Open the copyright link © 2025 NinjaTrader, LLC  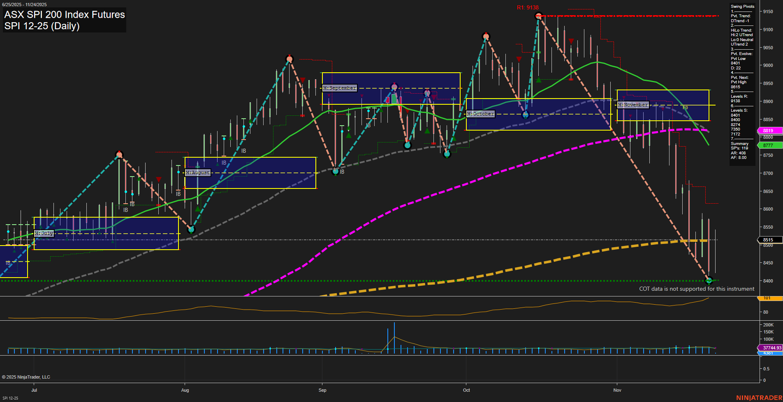point(26,377)
